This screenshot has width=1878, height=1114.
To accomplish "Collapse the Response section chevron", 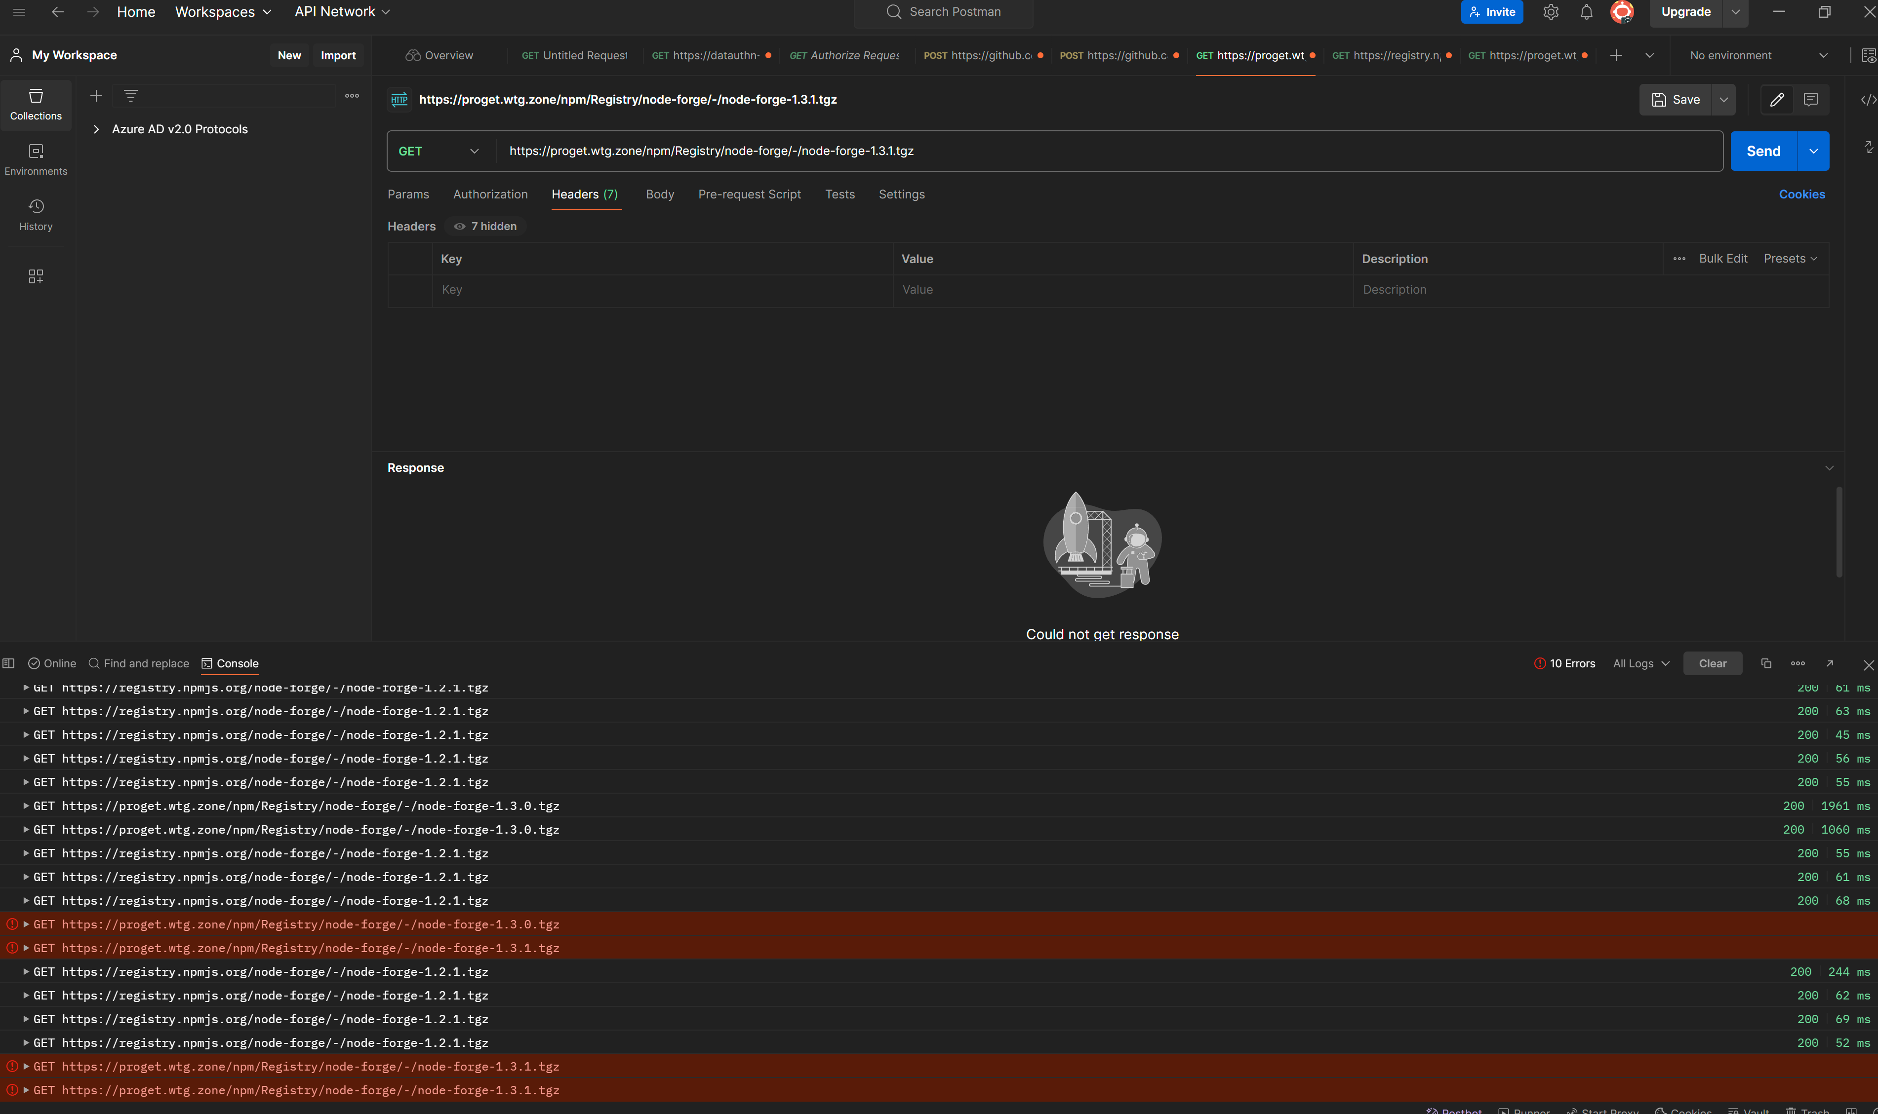I will click(1829, 468).
